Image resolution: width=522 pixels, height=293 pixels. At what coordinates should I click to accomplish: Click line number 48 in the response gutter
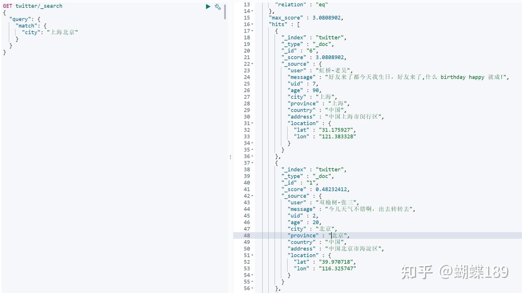(247, 236)
